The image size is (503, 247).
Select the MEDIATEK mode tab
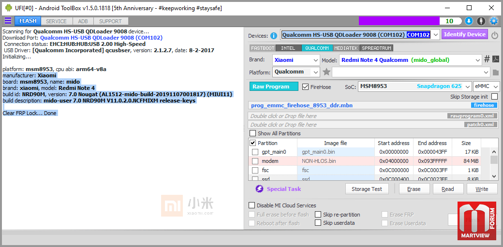[x=346, y=48]
